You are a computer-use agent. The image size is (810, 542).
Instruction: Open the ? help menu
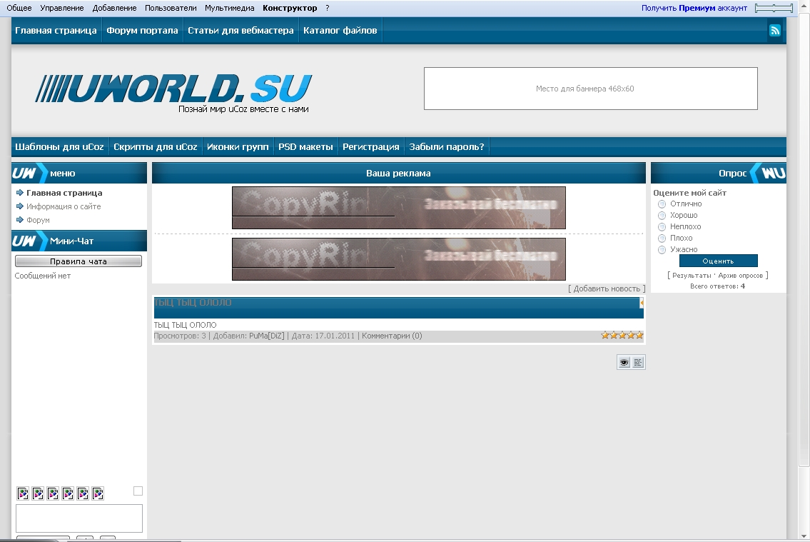[327, 8]
